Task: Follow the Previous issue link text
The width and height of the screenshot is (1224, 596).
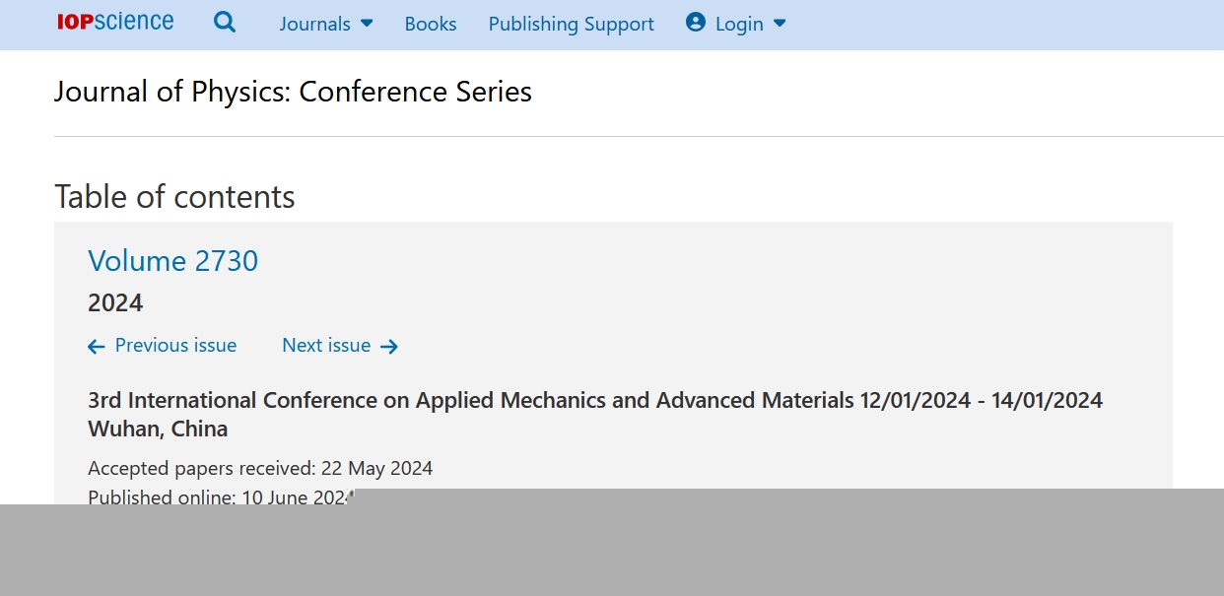Action: (x=175, y=346)
